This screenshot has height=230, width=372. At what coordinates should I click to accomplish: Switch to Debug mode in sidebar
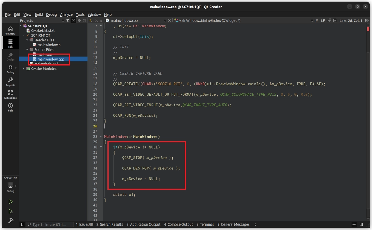10,69
